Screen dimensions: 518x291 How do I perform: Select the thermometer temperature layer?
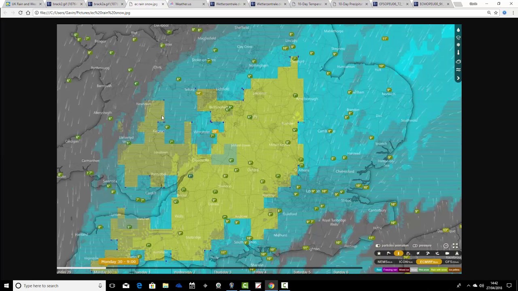click(458, 53)
